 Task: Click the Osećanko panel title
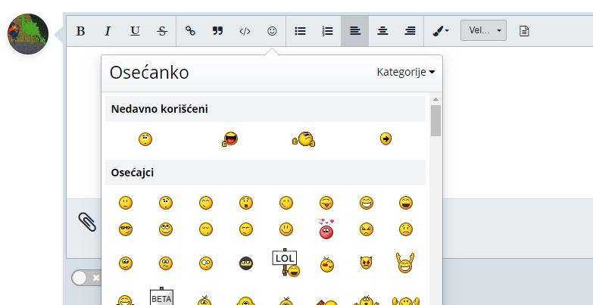[x=149, y=72]
